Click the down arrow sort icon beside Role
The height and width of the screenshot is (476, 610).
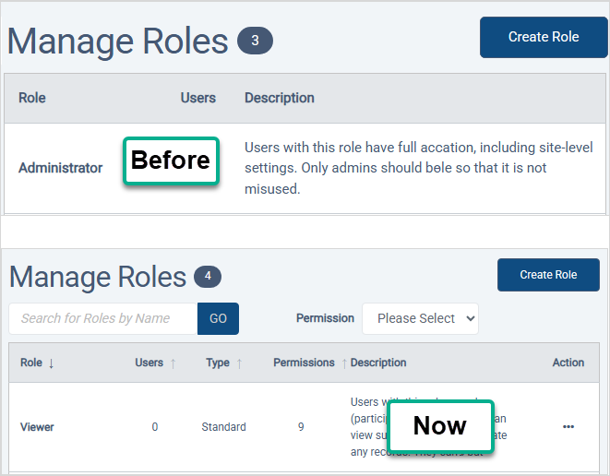tap(51, 363)
